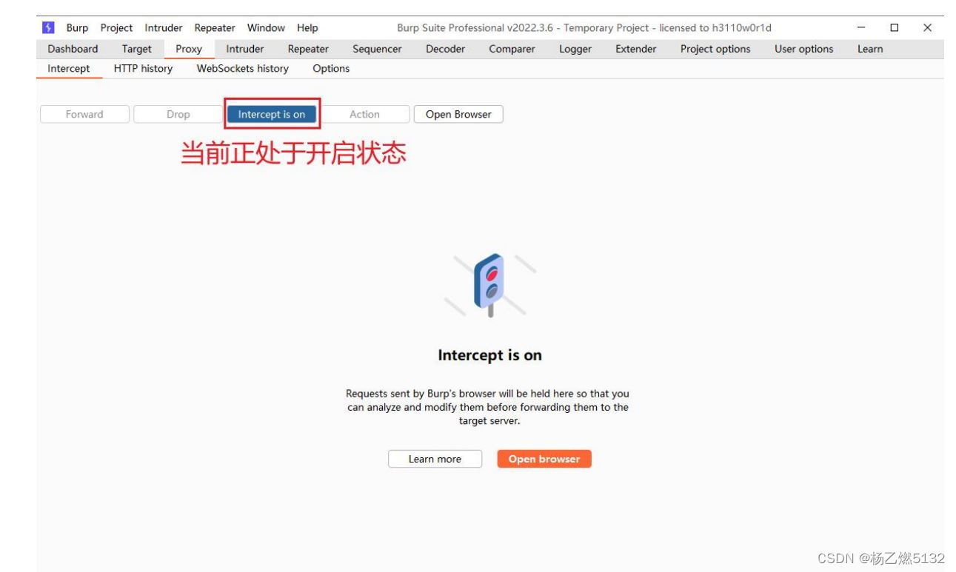956x572 pixels.
Task: Open the Project menu
Action: pyautogui.click(x=116, y=28)
